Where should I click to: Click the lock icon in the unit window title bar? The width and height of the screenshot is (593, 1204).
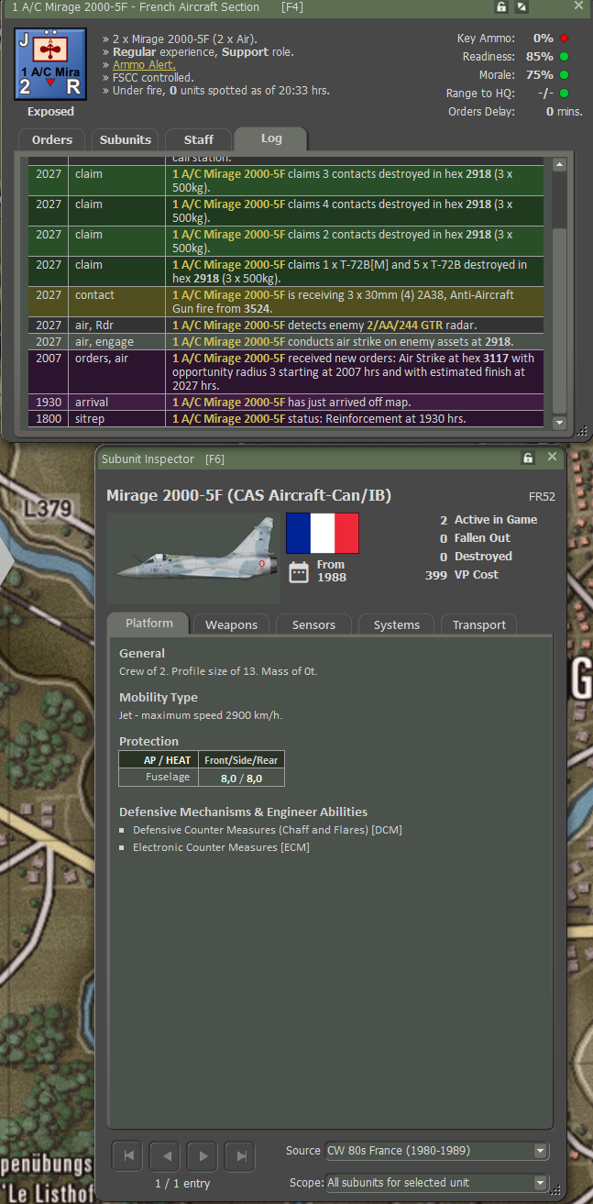501,7
